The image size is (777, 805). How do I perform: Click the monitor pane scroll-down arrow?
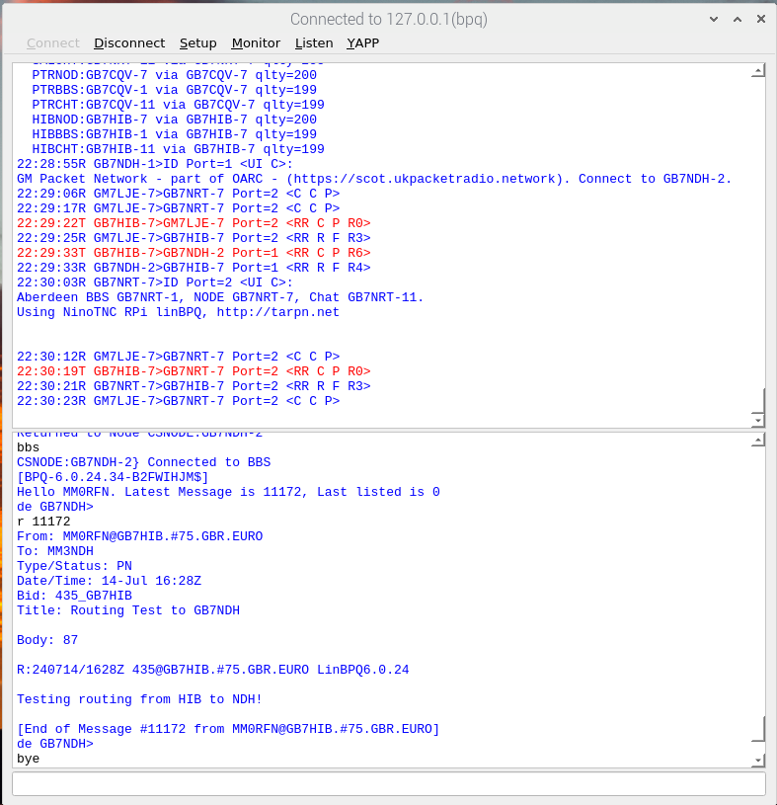coord(757,420)
